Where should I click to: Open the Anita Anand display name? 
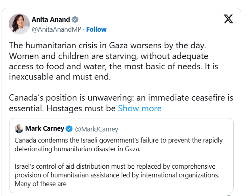point(51,20)
